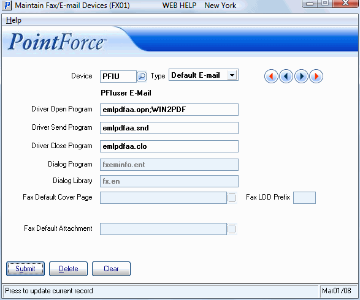360x300 pixels.
Task: Click the PointForce app icon in title bar
Action: pyautogui.click(x=7, y=6)
